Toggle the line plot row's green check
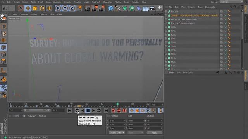The image size is (248, 139). coord(225,12)
